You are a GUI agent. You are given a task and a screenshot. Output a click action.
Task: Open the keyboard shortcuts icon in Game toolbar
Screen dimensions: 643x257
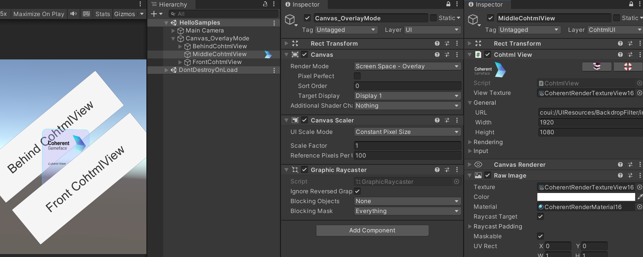tap(86, 14)
